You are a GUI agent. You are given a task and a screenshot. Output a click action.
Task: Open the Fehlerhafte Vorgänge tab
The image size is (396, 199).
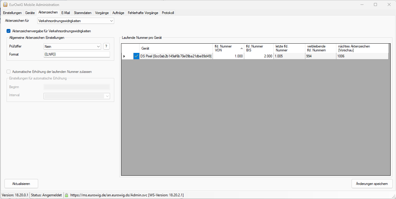143,13
